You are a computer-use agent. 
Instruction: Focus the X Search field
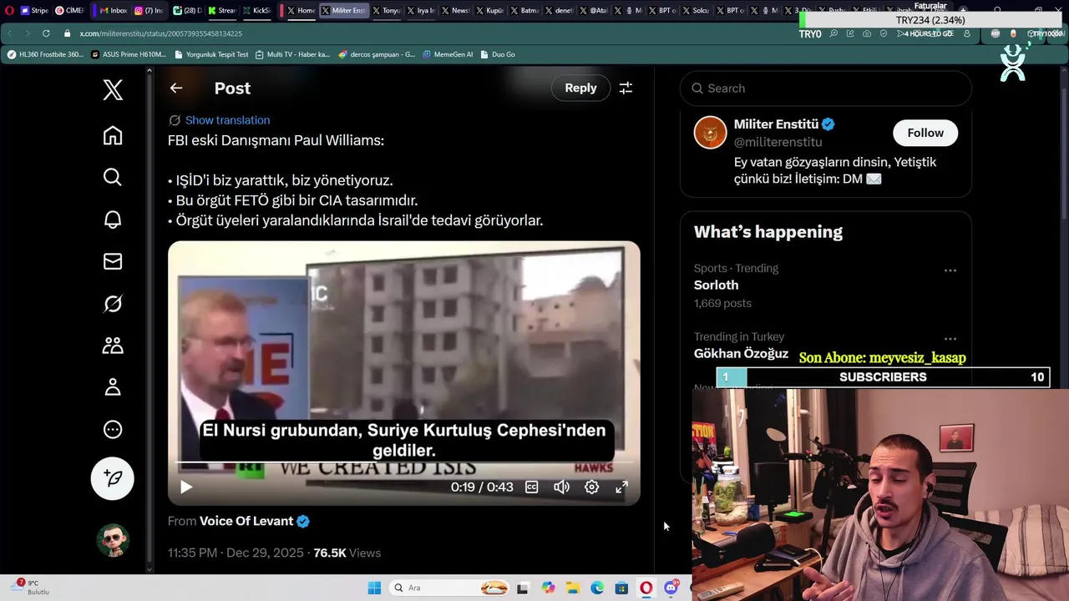(x=826, y=88)
